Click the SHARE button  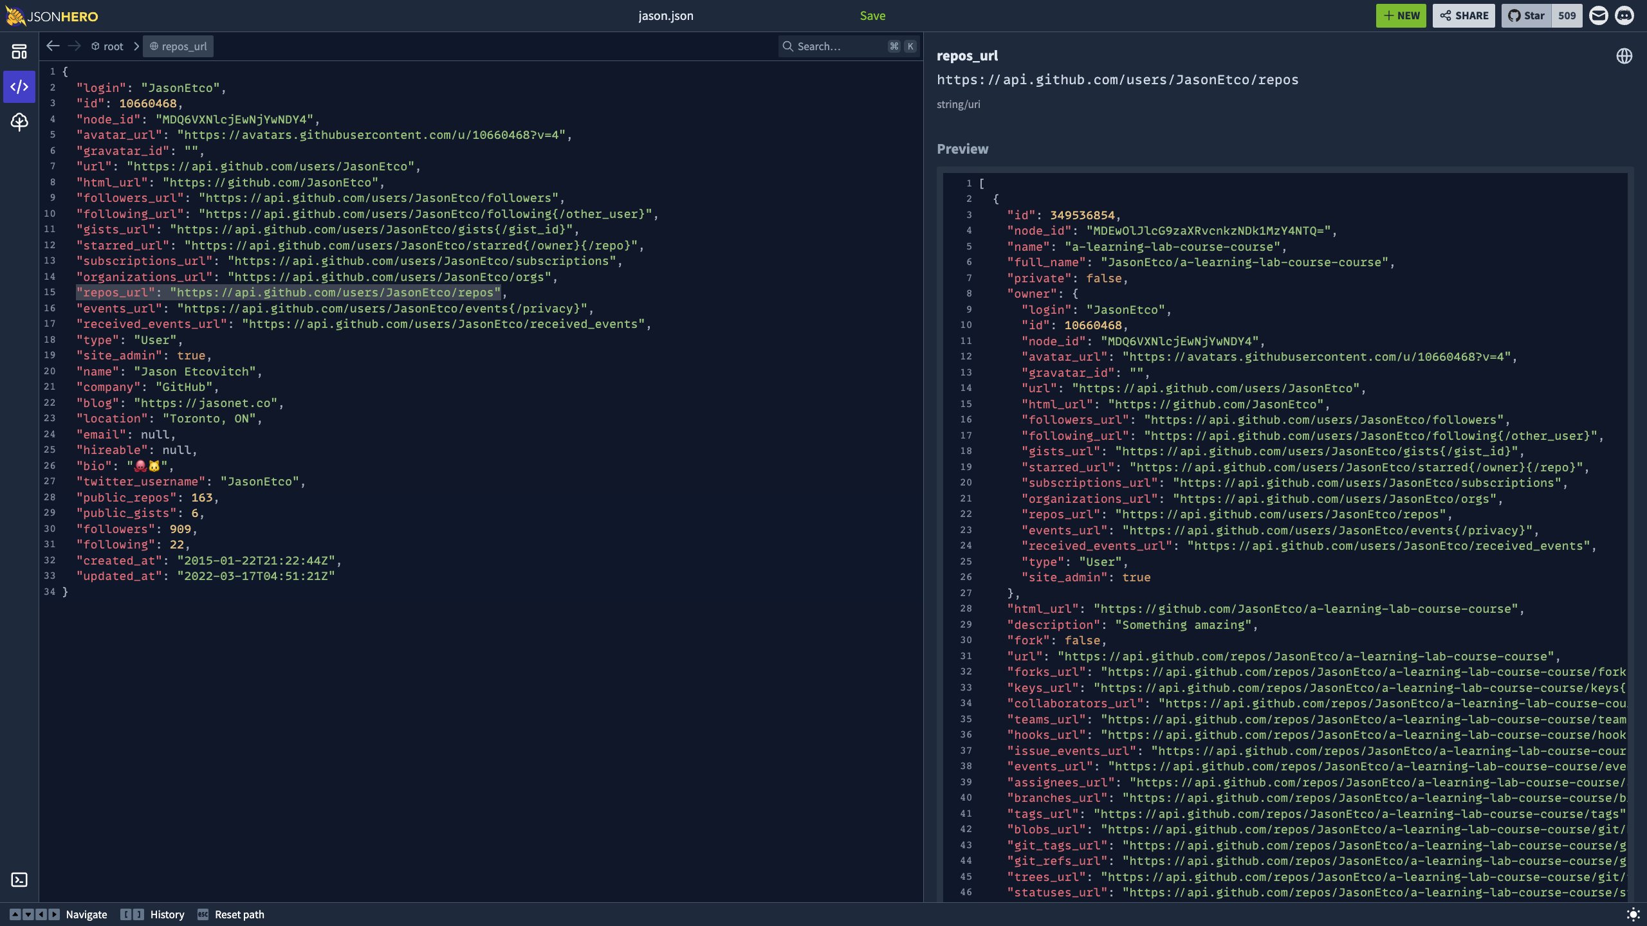tap(1464, 15)
